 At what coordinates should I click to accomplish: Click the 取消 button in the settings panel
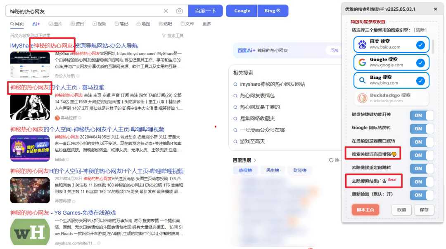401,210
